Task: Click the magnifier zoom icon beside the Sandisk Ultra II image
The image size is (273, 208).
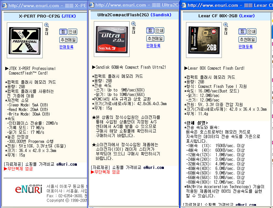Action: [x=133, y=24]
